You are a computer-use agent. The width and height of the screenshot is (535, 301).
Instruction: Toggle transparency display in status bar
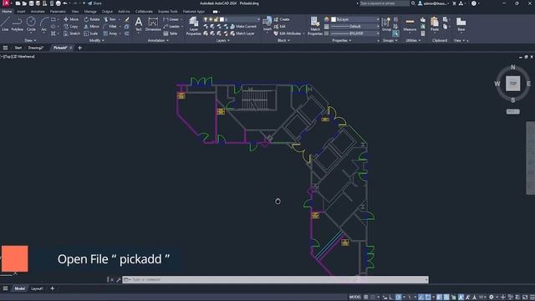point(446,298)
